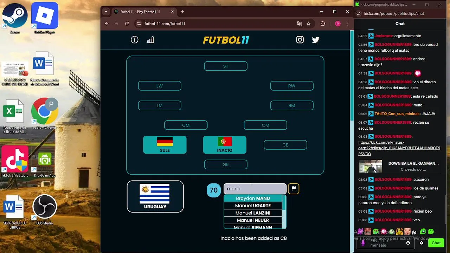Click the FUTBOL11 logo

[x=226, y=40]
